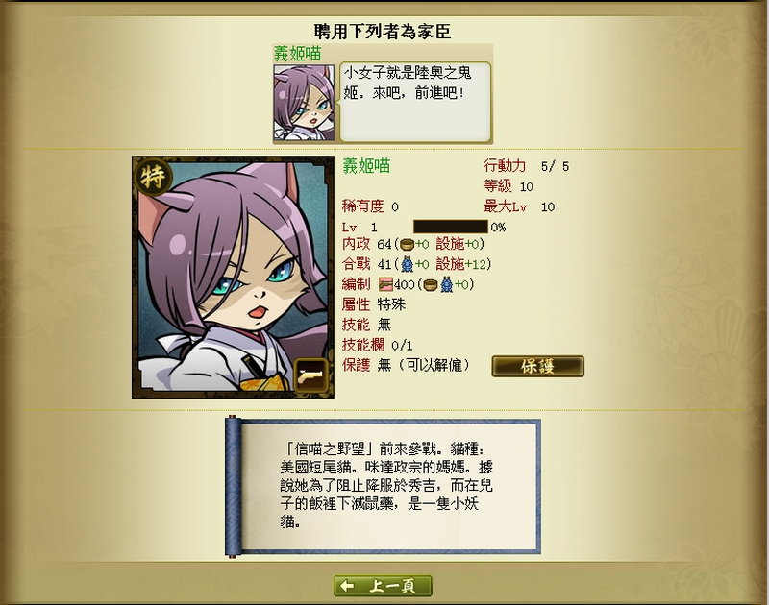769x605 pixels.
Task: Click the 技能欄 0/1 skill slot label
Action: (377, 345)
